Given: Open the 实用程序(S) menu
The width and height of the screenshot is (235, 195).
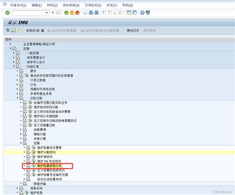Looking at the screenshot, I should click(x=93, y=5).
